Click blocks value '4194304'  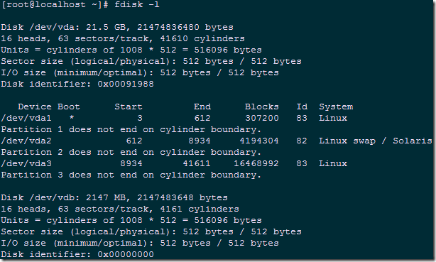coord(259,141)
